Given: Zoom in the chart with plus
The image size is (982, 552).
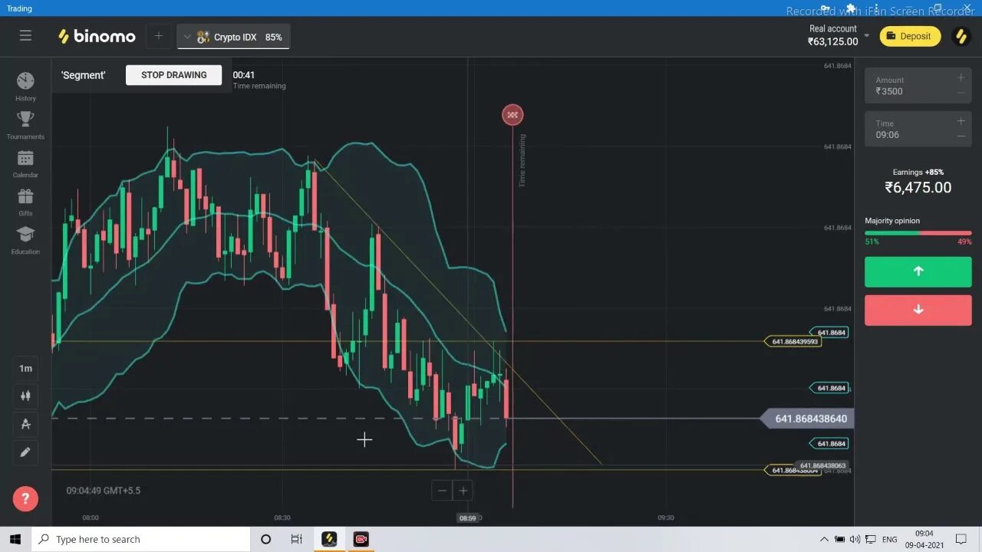Looking at the screenshot, I should 463,491.
